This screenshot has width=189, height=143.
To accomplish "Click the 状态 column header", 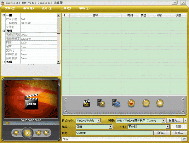I will pyautogui.click(x=178, y=15).
